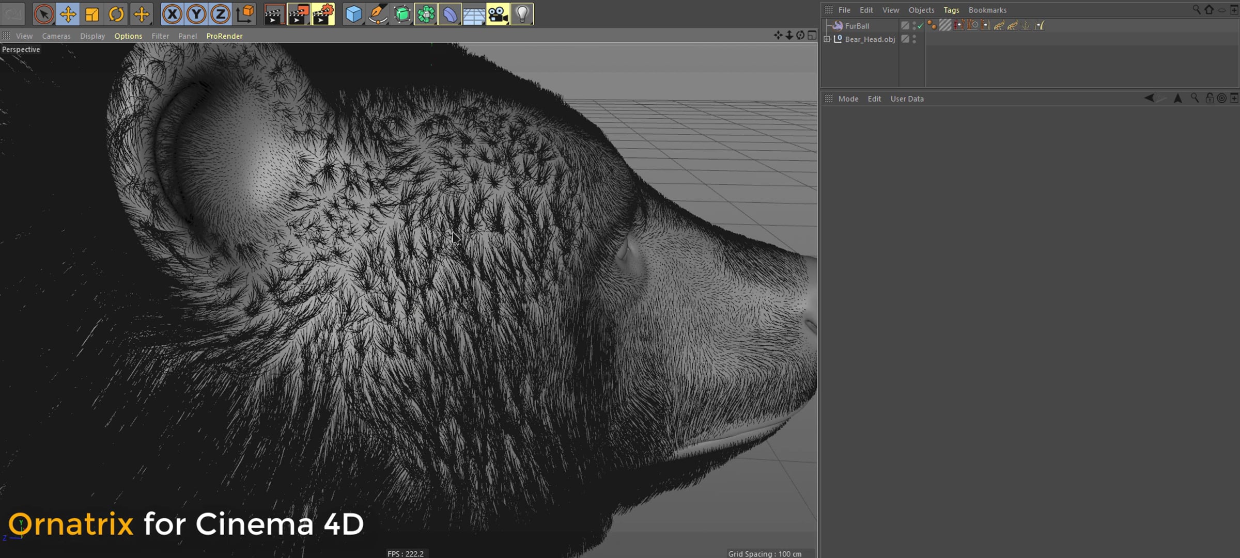Viewport: 1240px width, 558px height.
Task: Open the viewport Display menu
Action: click(x=92, y=36)
